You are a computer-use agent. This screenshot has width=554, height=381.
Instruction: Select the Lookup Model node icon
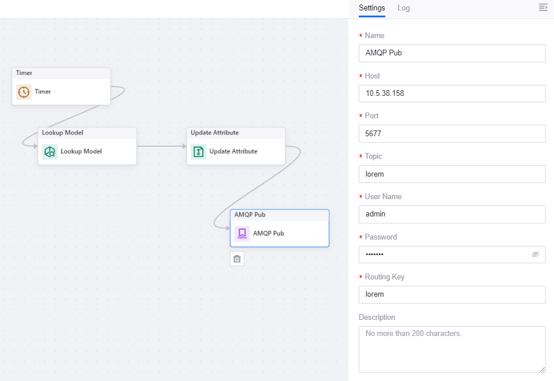50,152
